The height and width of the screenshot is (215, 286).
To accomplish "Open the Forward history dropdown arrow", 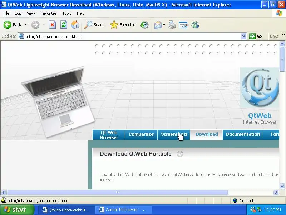I will click(44, 25).
